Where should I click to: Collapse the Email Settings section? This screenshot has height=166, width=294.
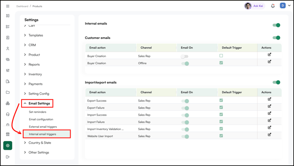tap(37, 103)
